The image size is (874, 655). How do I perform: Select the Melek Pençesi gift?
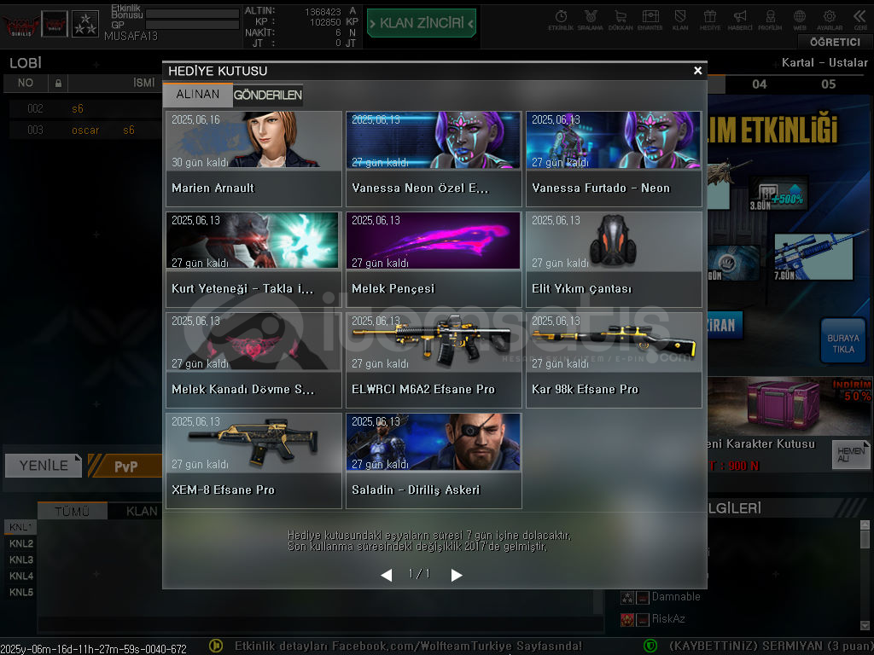tap(434, 259)
